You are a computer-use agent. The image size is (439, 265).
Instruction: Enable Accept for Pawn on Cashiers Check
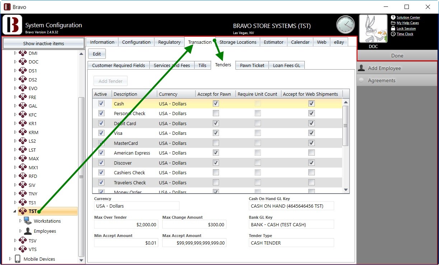click(216, 172)
